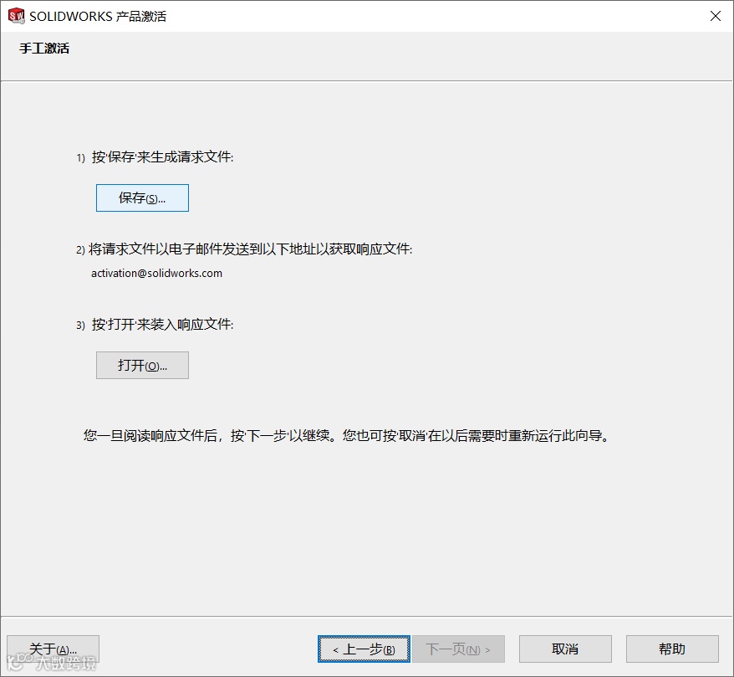Screen dimensions: 734x677
Task: Click the SOLIDWORKS logo icon in title bar
Action: tap(17, 15)
